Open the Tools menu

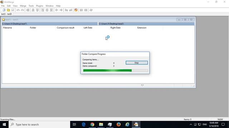[x=31, y=6]
